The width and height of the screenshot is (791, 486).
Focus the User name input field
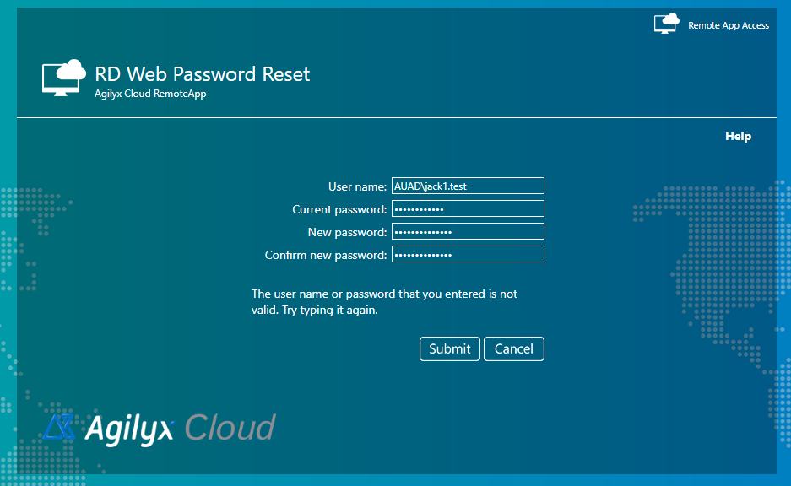(468, 186)
